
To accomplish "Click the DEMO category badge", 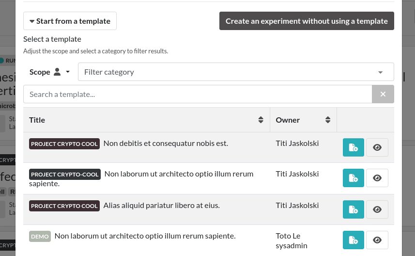I will [x=40, y=236].
